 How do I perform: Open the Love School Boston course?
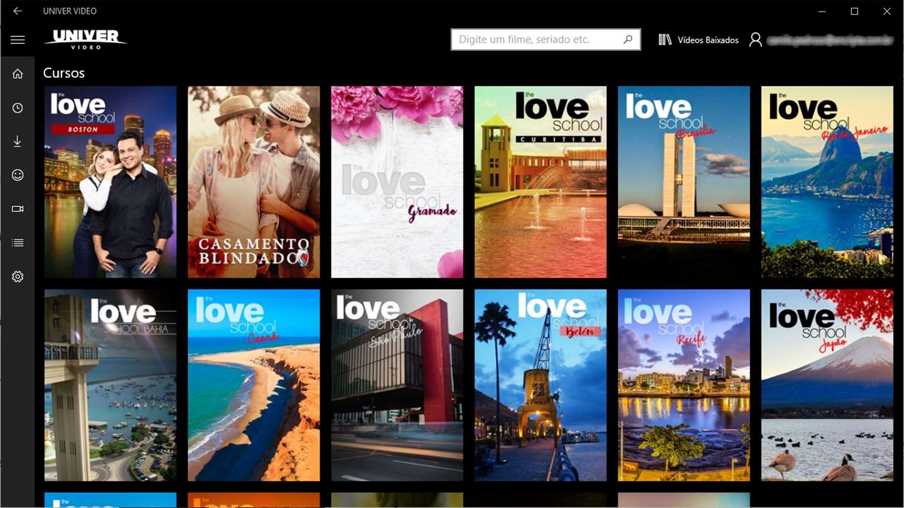click(x=110, y=182)
